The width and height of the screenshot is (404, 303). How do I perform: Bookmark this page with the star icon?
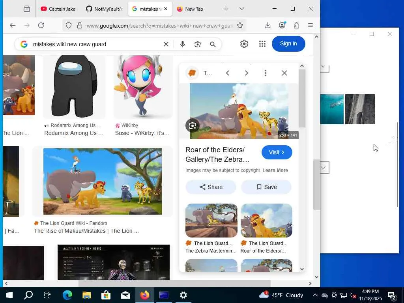(x=239, y=25)
